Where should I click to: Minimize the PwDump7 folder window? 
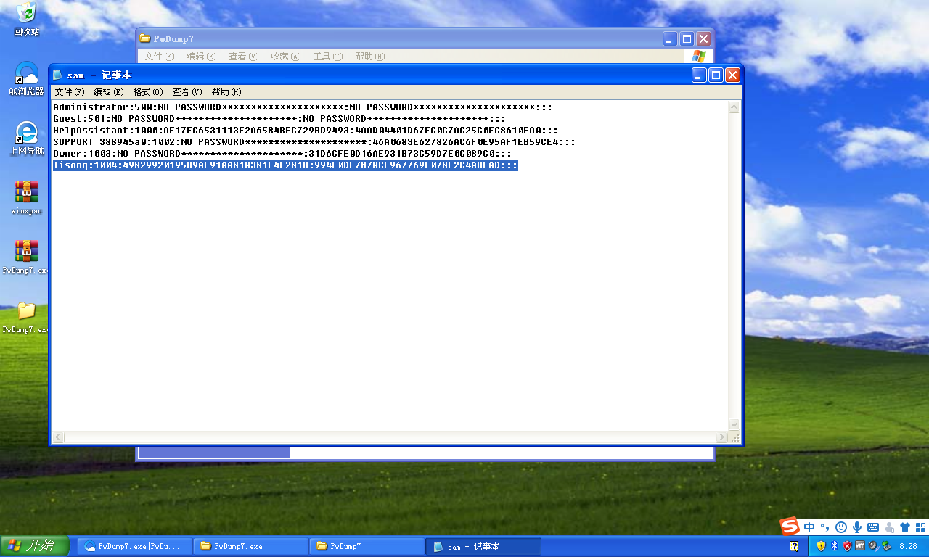pos(670,38)
